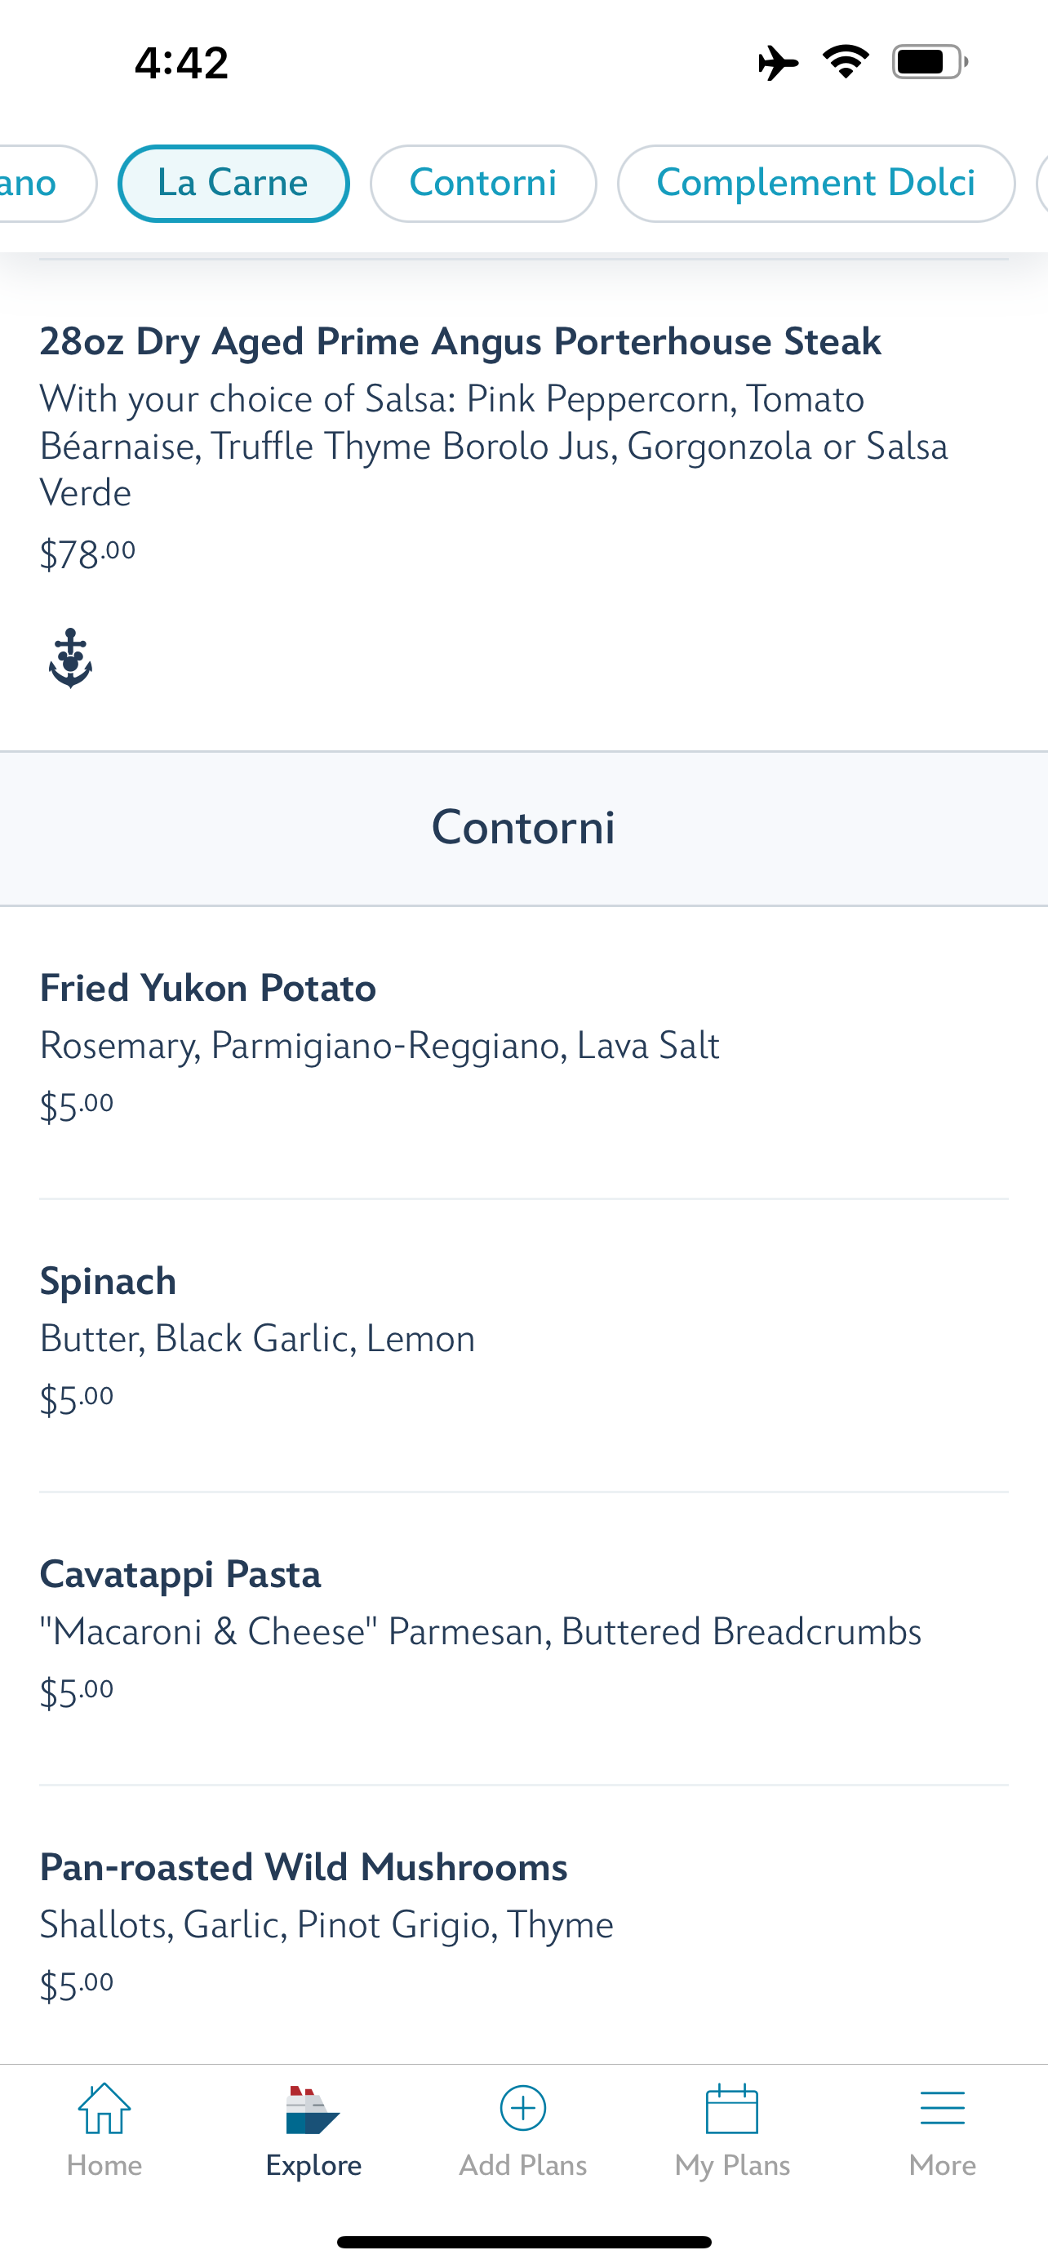Switch to the Contorni category tab
The width and height of the screenshot is (1048, 2268).
483,183
